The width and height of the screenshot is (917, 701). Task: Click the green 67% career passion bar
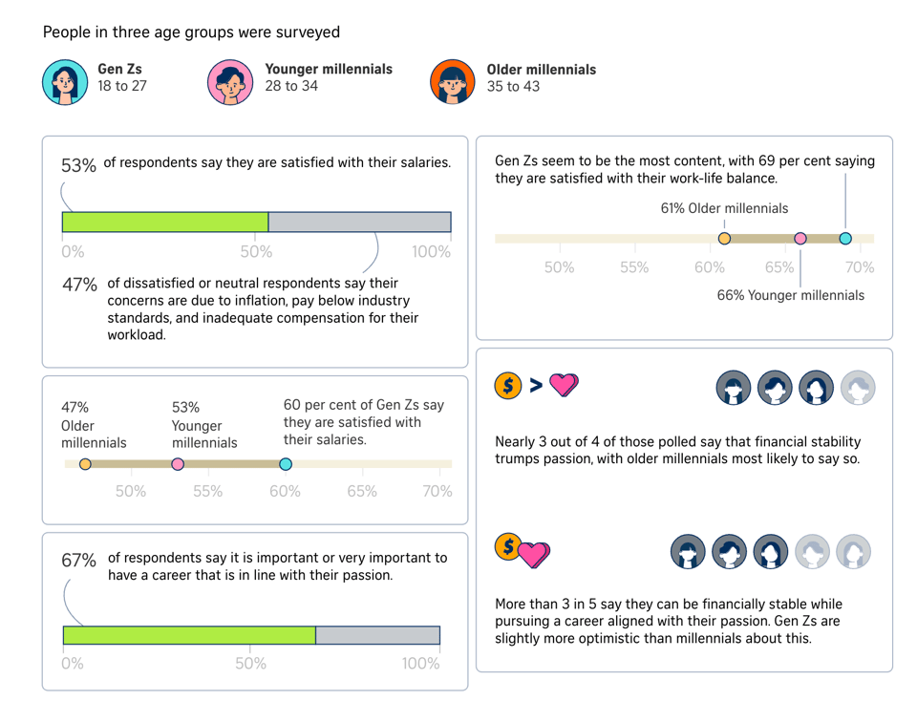coord(189,635)
